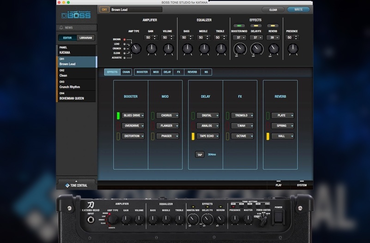Select CH4 Bohemian Queen patch
370x243 pixels.
[77, 96]
